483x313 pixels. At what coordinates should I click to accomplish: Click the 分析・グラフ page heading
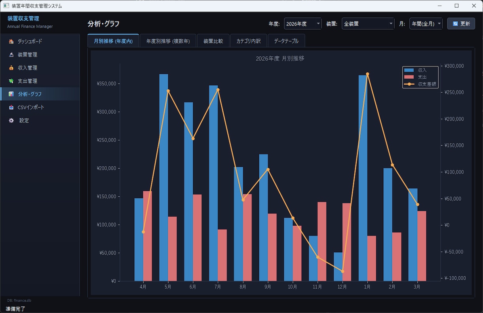pyautogui.click(x=103, y=24)
